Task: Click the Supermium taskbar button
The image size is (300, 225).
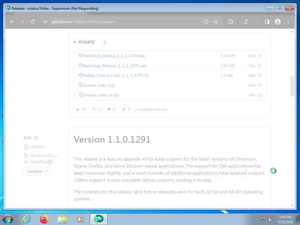Action: pos(99,219)
